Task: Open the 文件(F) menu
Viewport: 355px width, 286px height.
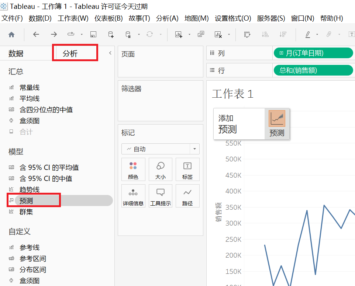Action: (12, 18)
